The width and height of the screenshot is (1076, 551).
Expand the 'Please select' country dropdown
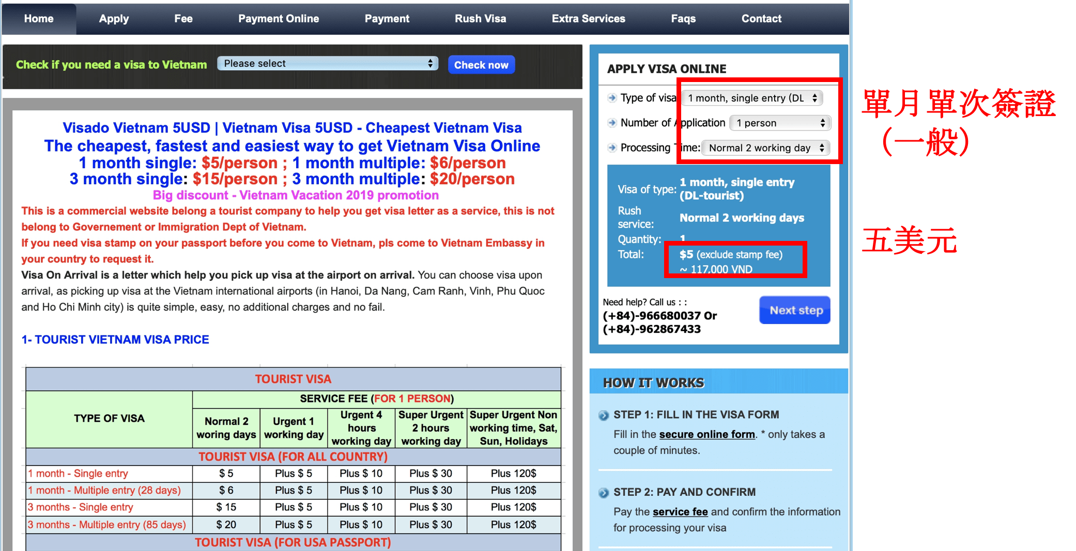pyautogui.click(x=328, y=63)
